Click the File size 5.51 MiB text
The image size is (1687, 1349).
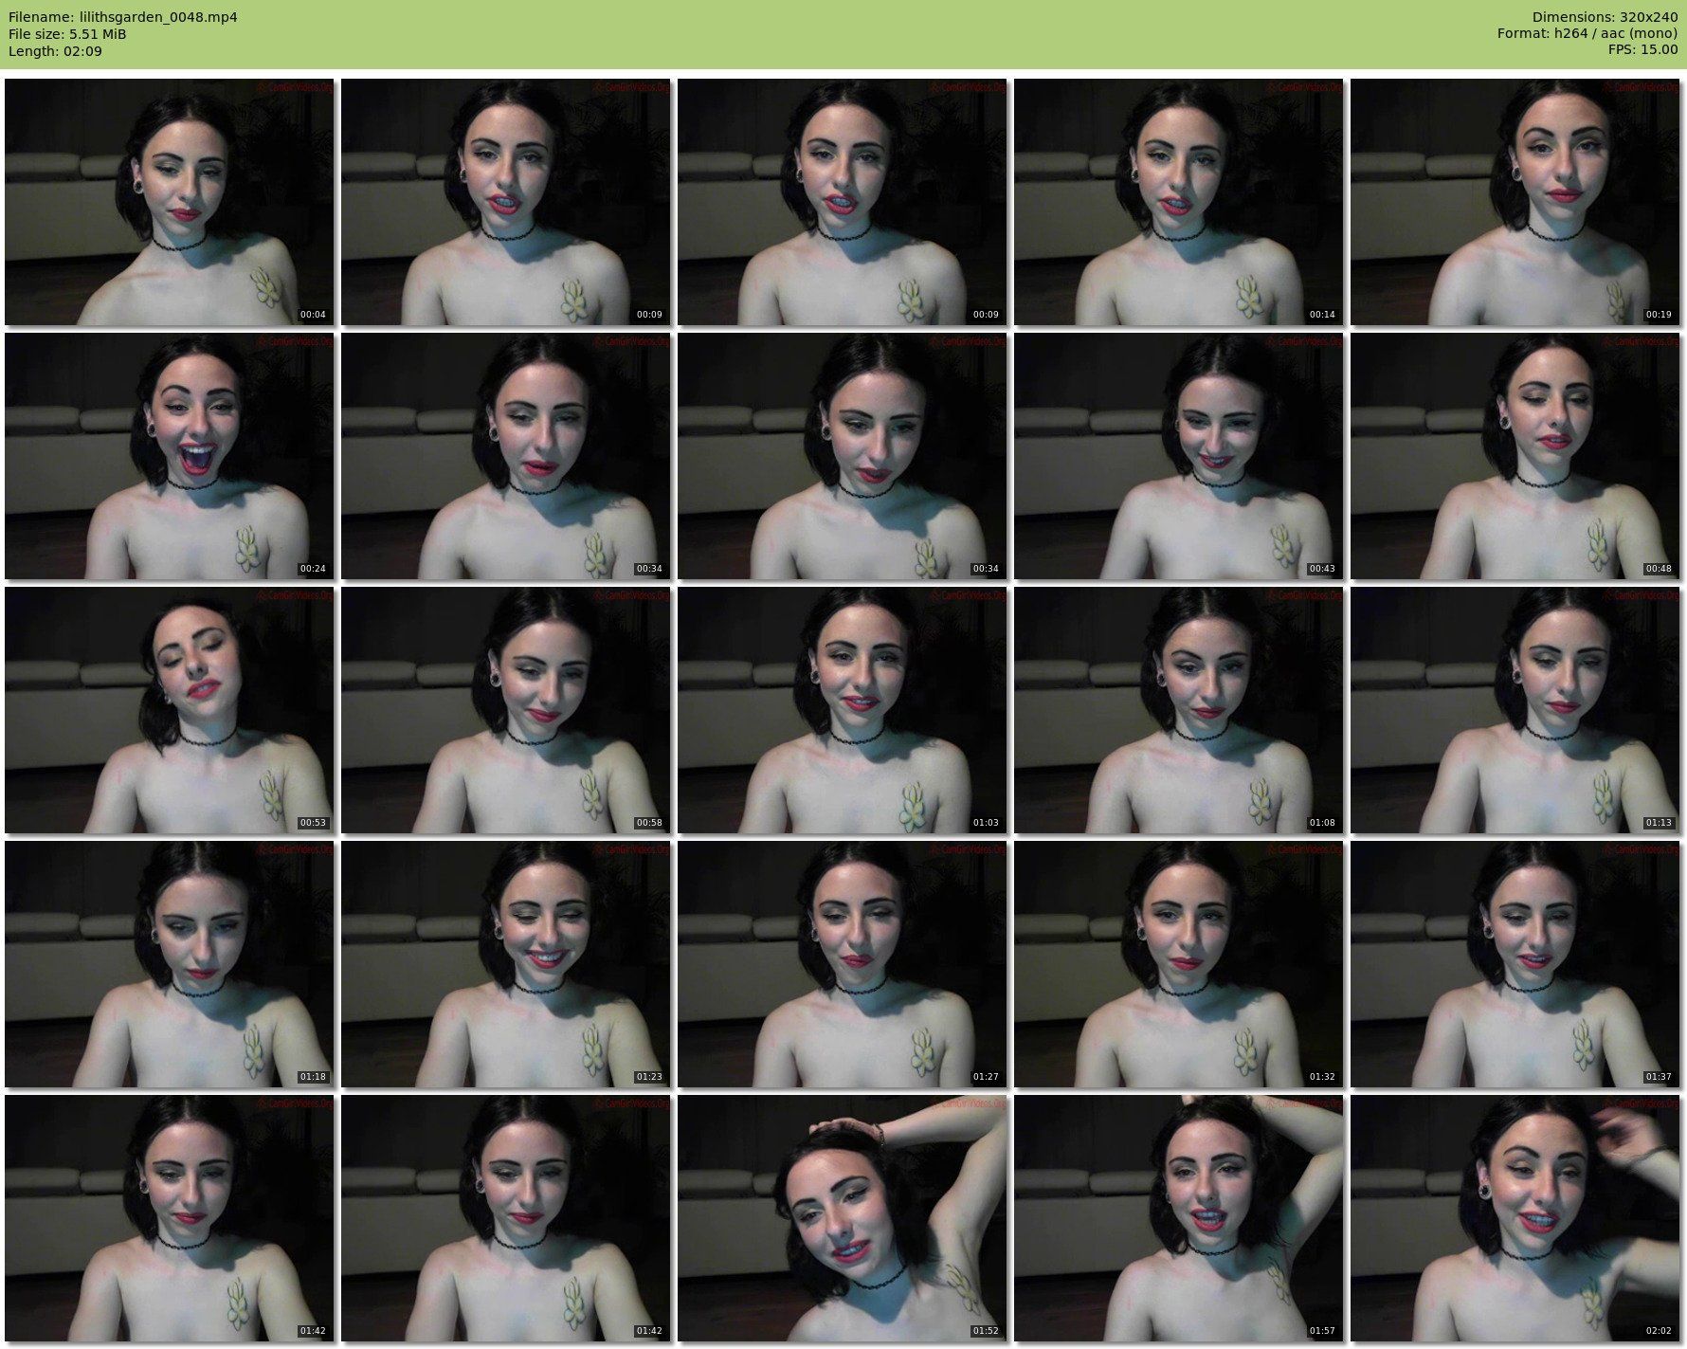[67, 34]
